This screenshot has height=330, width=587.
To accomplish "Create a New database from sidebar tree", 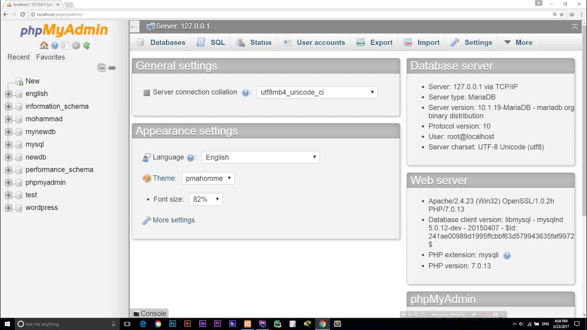I will point(33,81).
